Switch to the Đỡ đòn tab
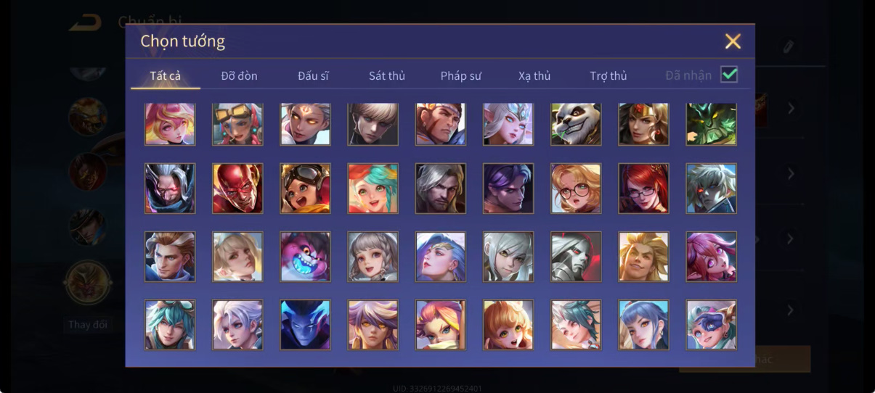Image resolution: width=875 pixels, height=393 pixels. pos(239,75)
